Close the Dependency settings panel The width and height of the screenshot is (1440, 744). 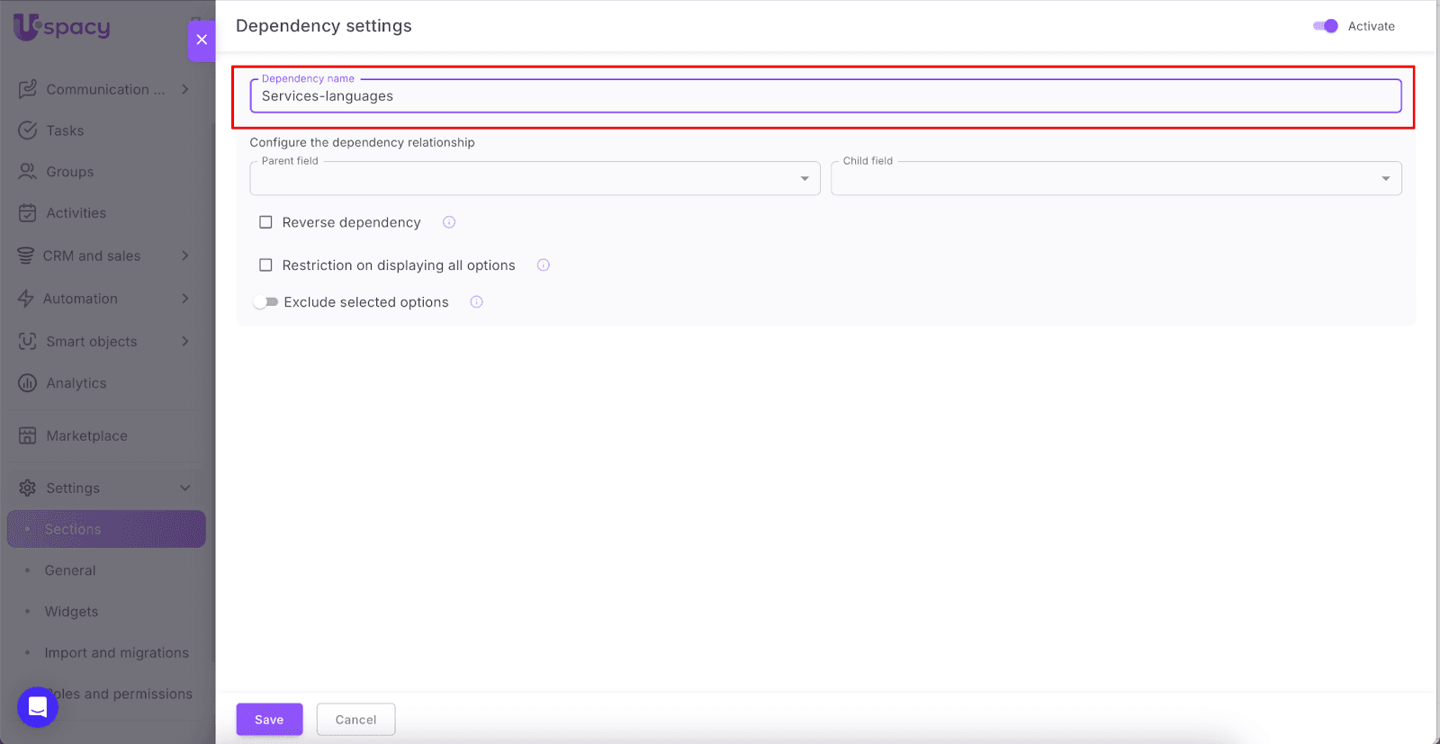click(202, 40)
